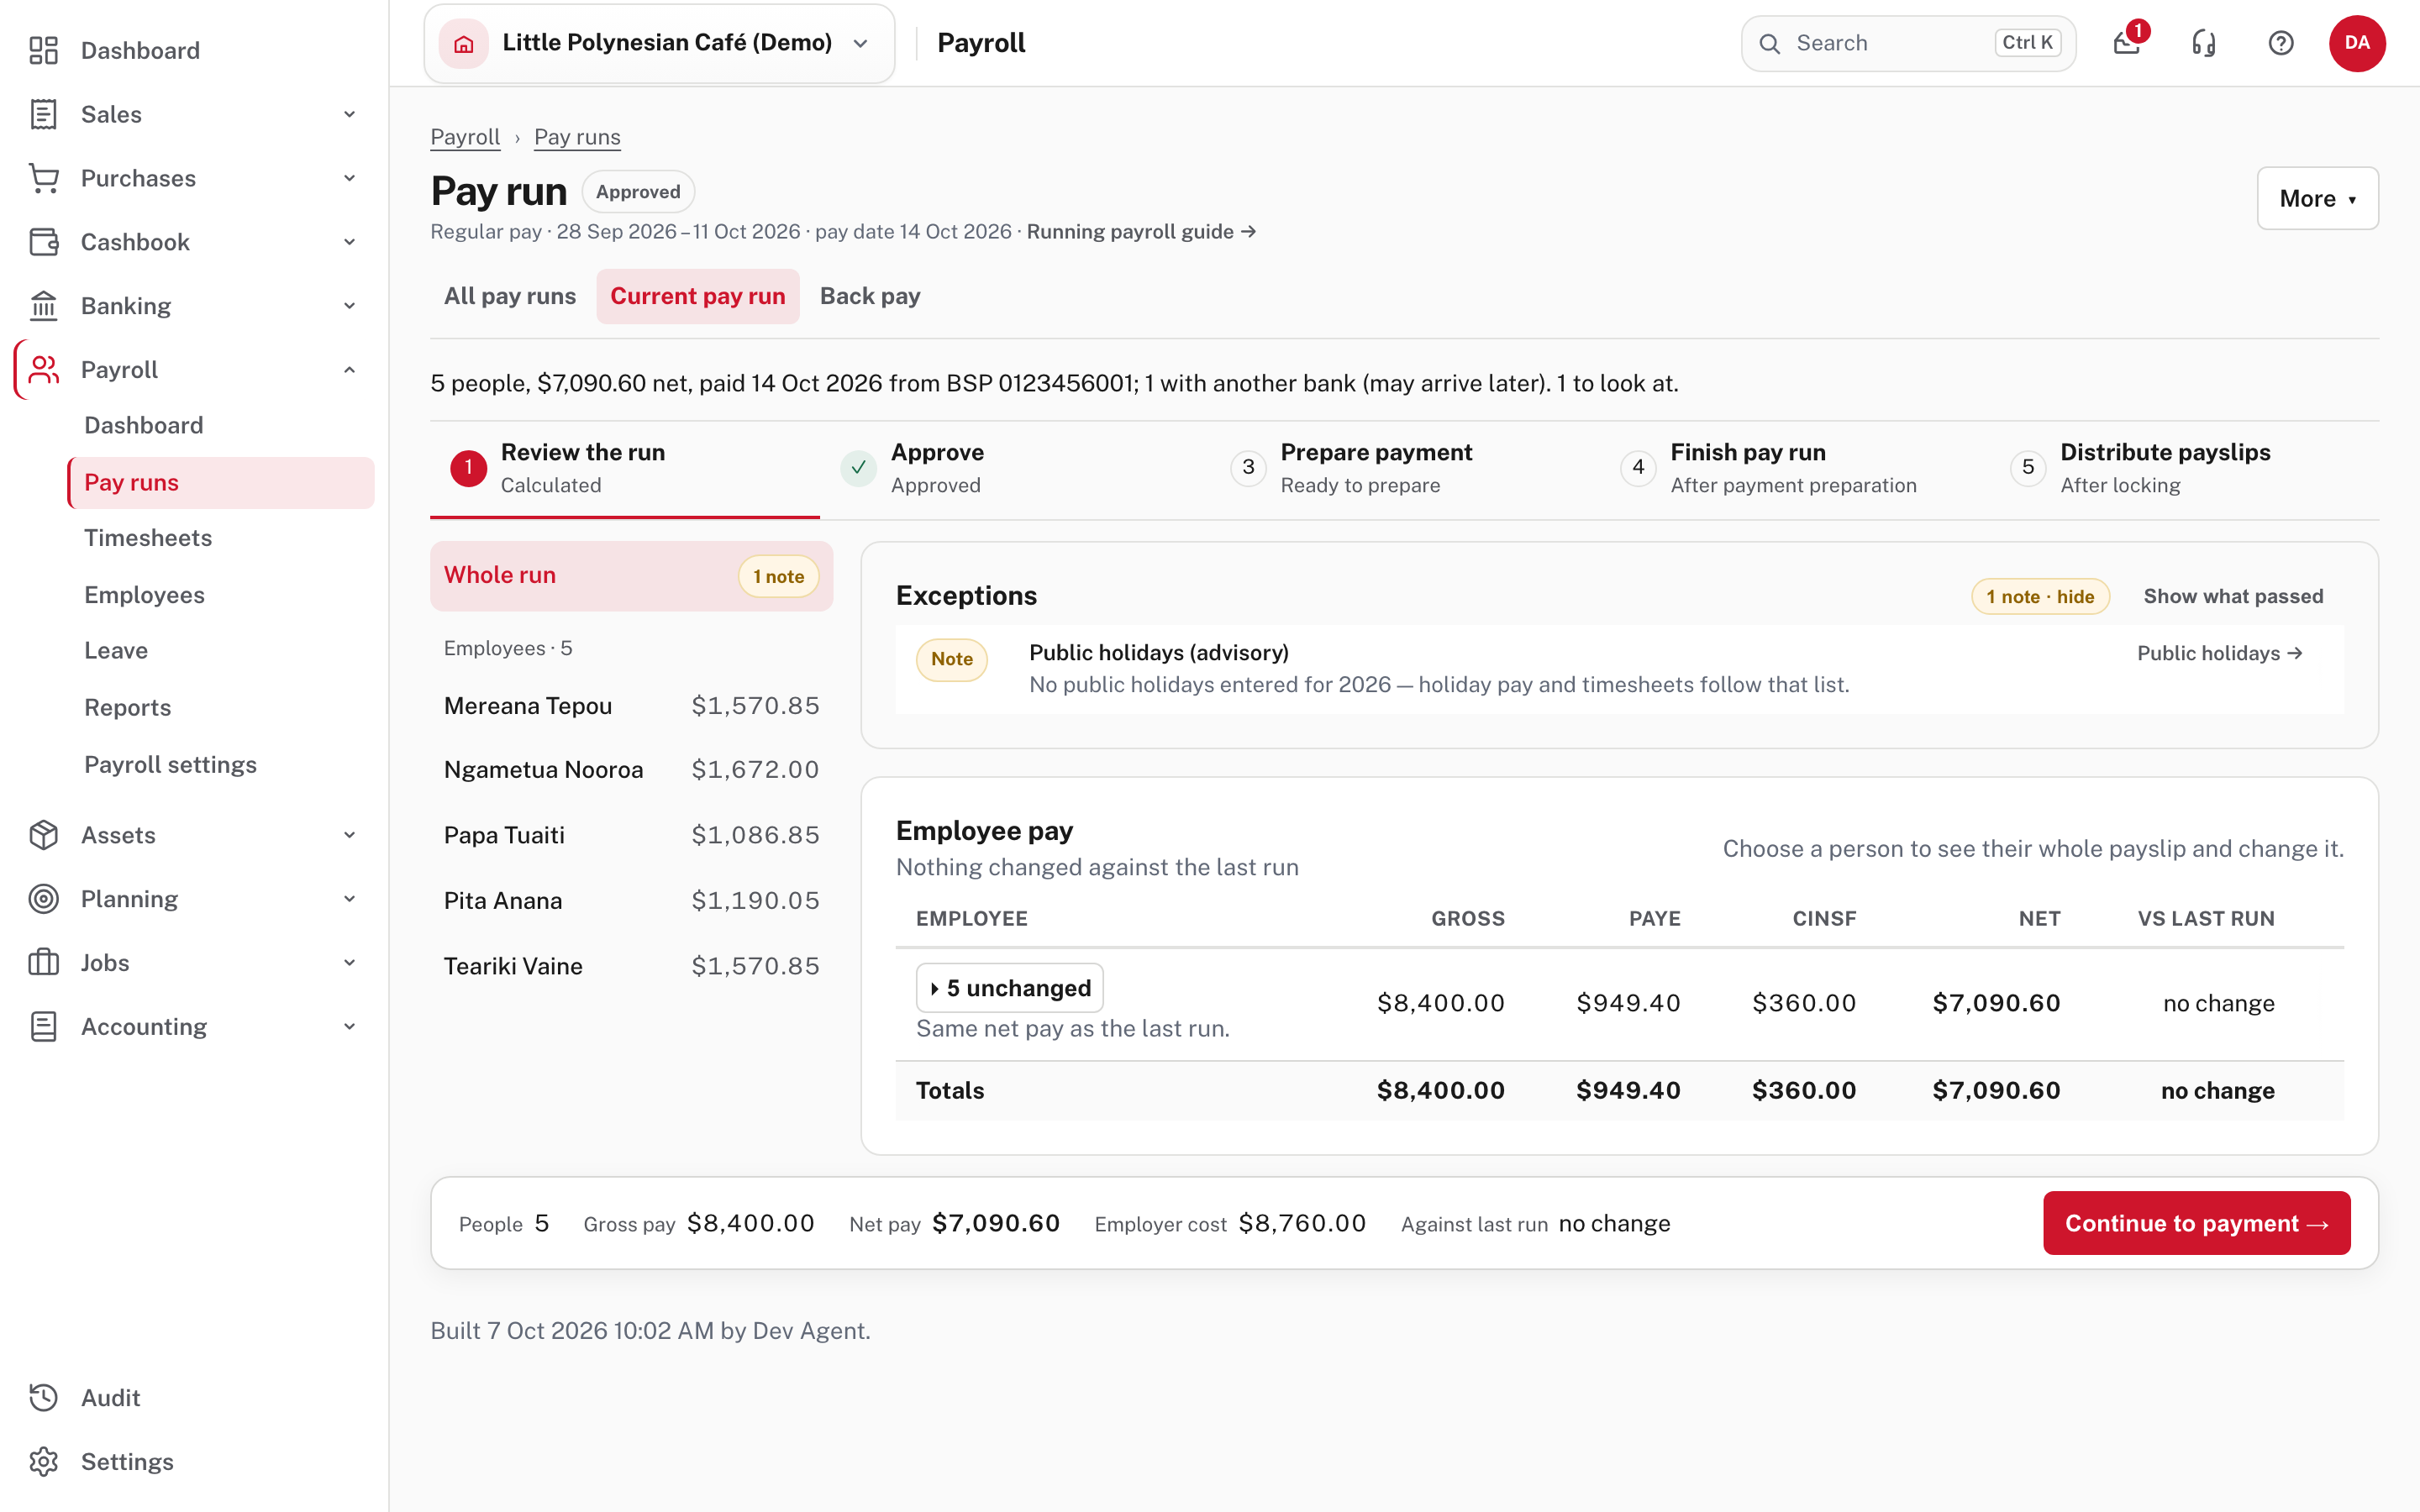2420x1512 pixels.
Task: Click the Accounting ledger icon
Action: [43, 1027]
